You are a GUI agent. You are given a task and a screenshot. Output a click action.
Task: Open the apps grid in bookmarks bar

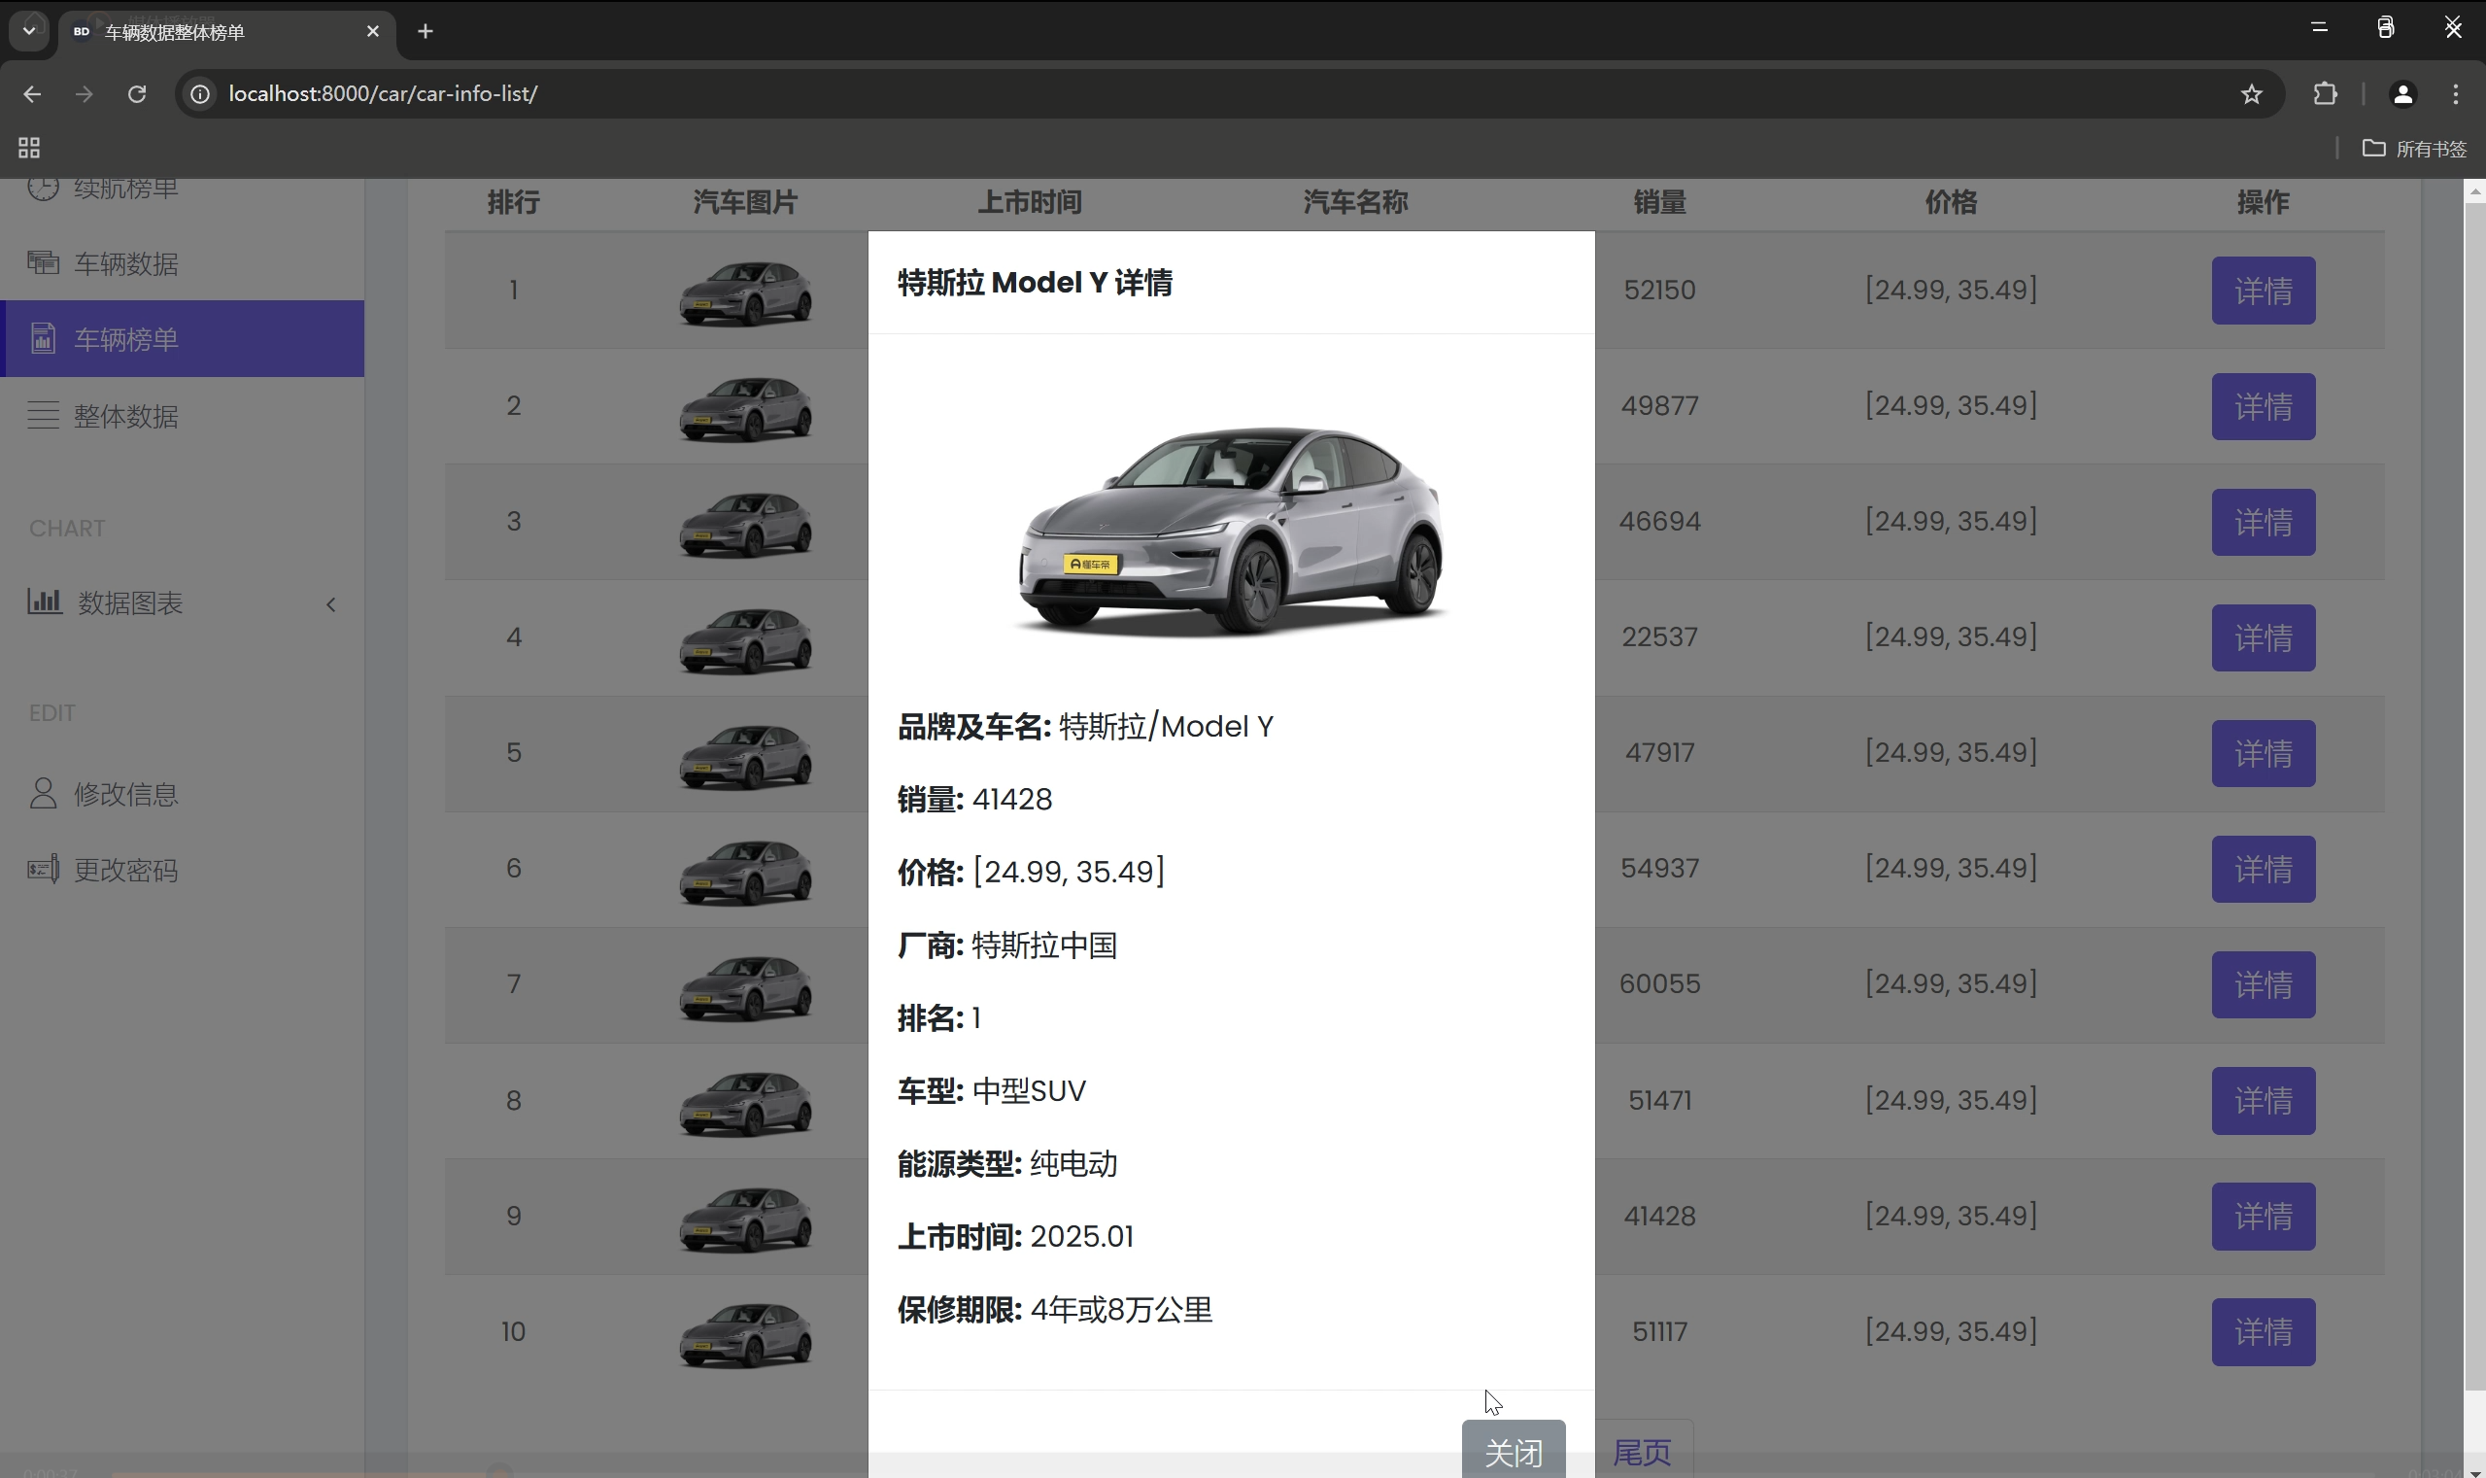pyautogui.click(x=29, y=148)
